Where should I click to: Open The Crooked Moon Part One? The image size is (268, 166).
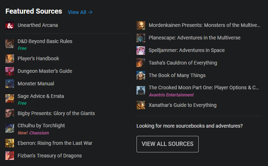point(204,87)
